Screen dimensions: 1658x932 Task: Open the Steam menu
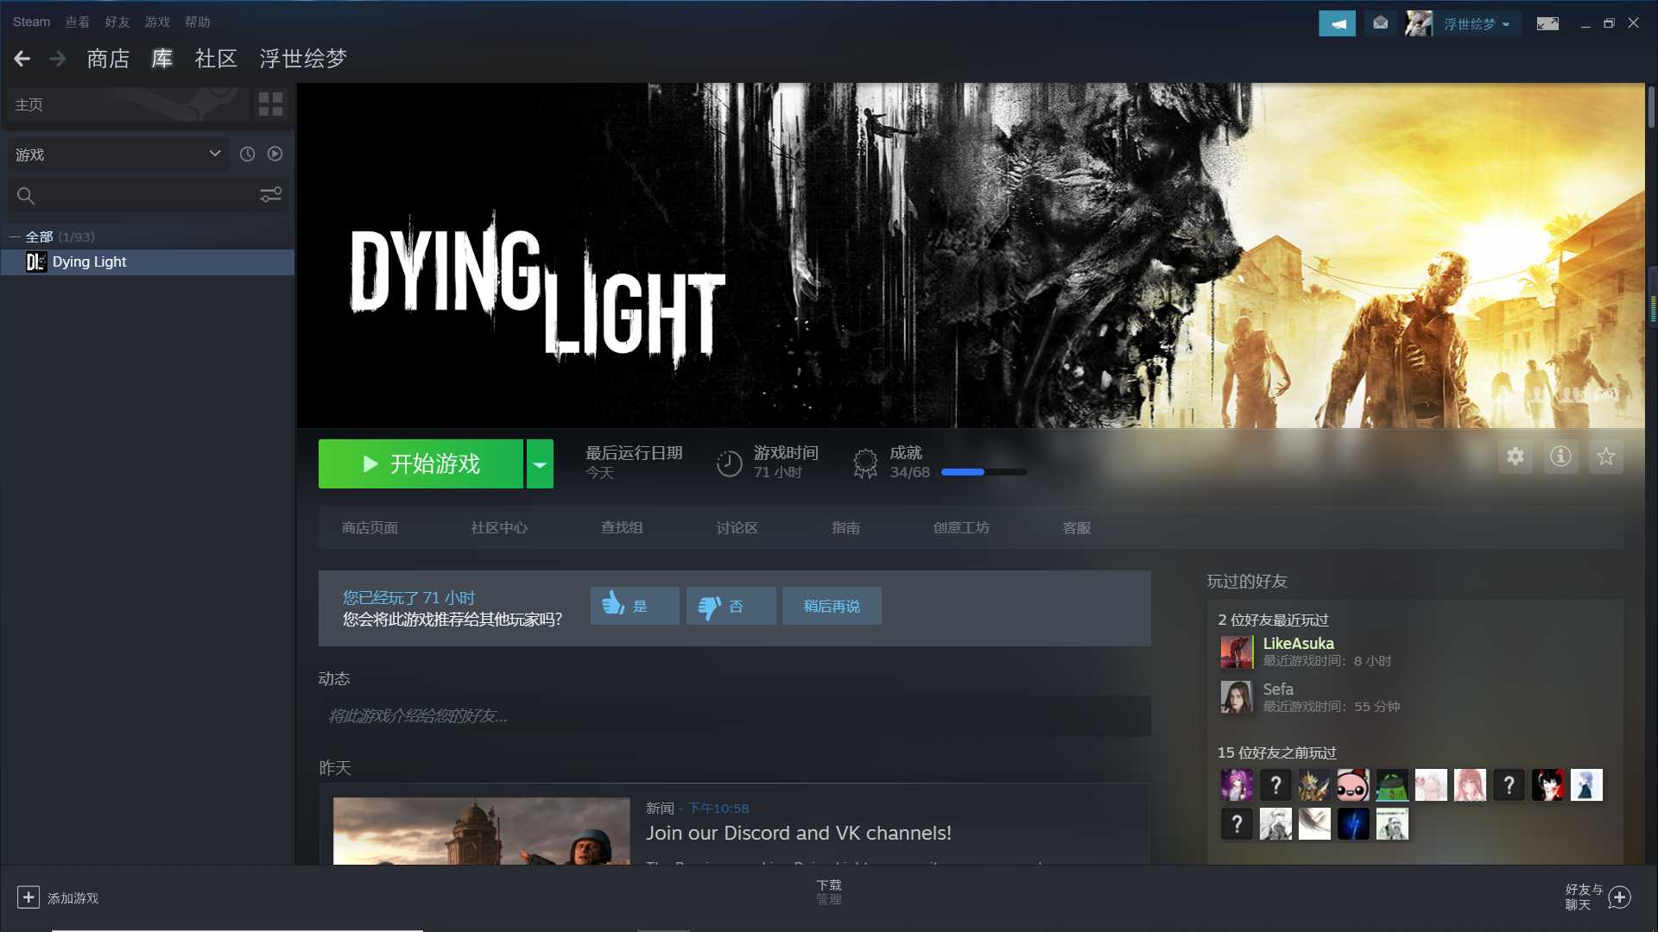[31, 22]
